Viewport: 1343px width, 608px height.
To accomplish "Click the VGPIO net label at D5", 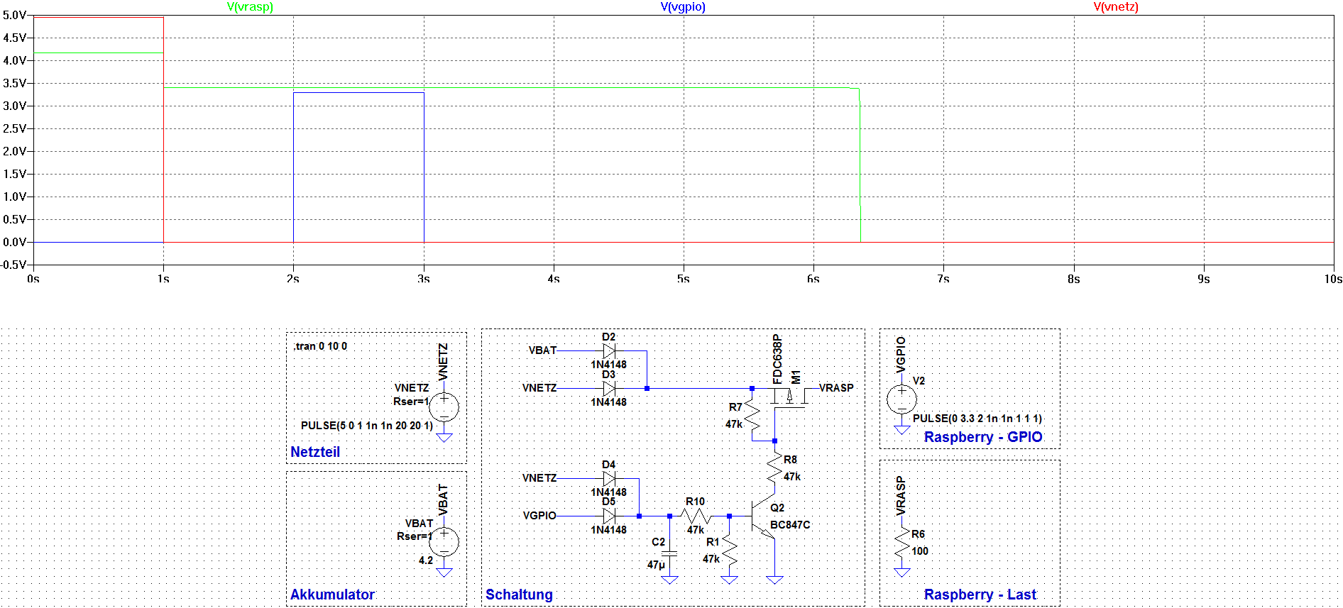I will (539, 516).
